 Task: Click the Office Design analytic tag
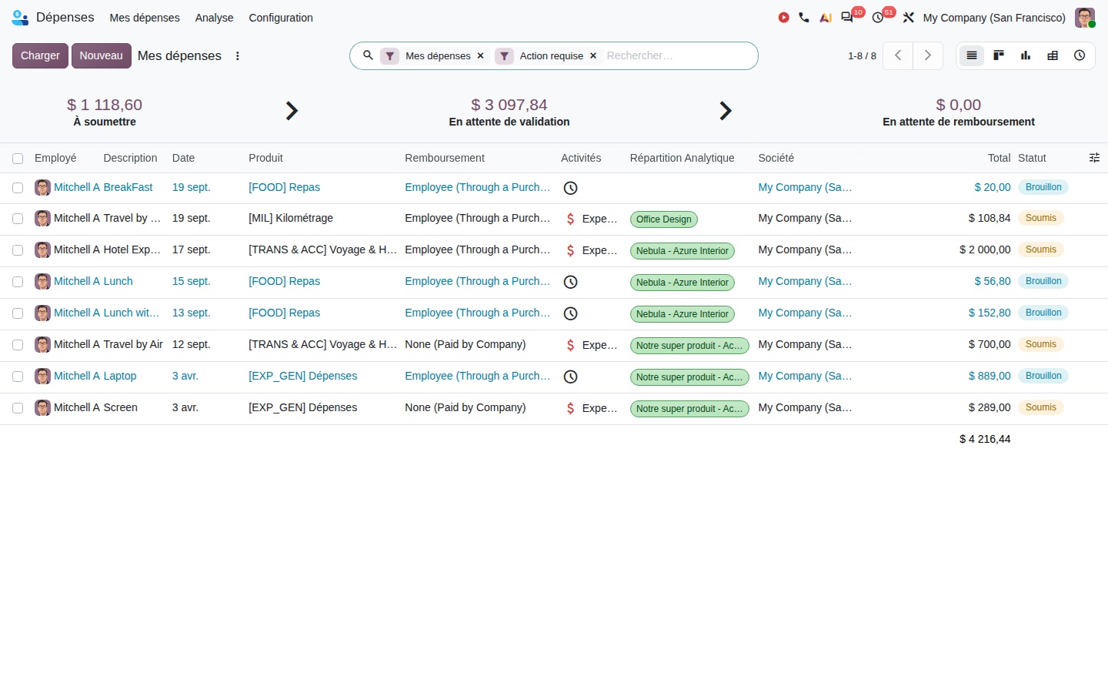click(664, 219)
